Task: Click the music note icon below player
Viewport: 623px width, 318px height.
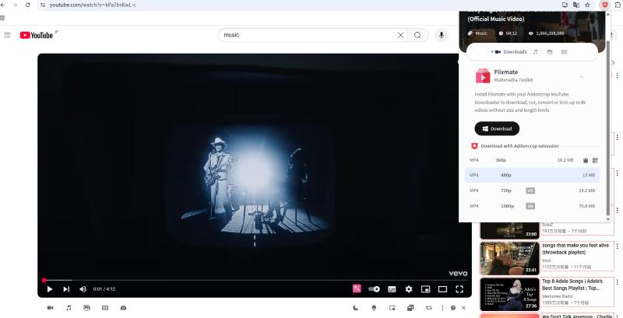Action: pos(69,308)
